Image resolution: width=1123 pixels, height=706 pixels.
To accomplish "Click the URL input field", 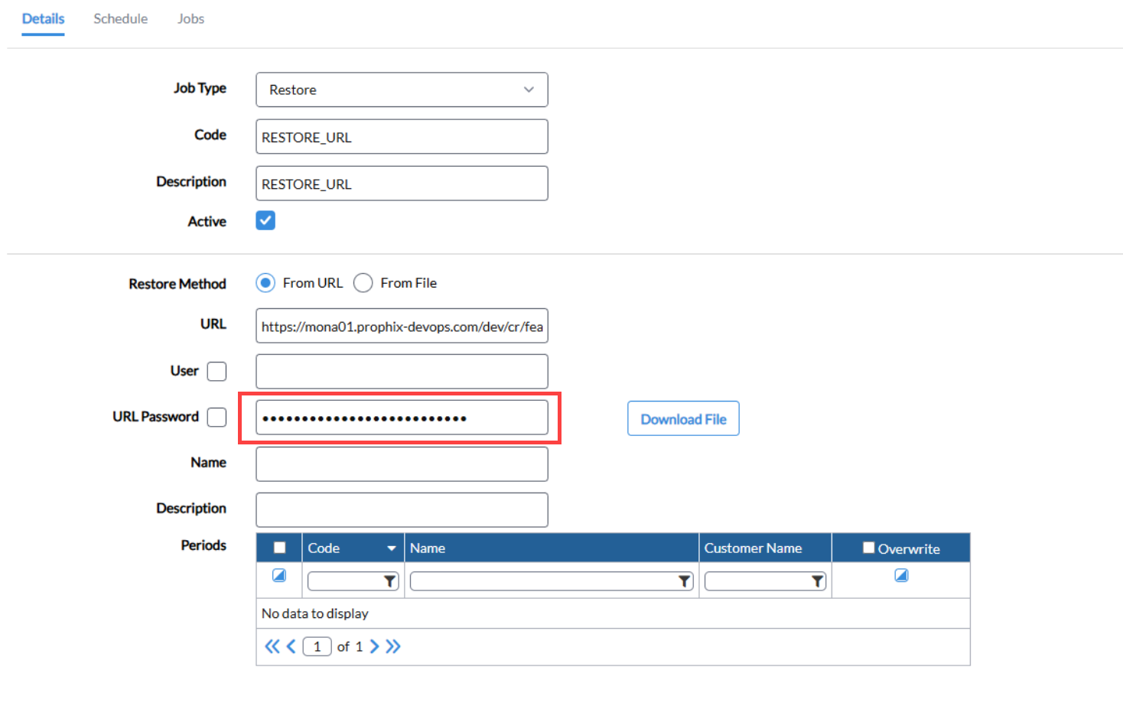I will [x=402, y=326].
